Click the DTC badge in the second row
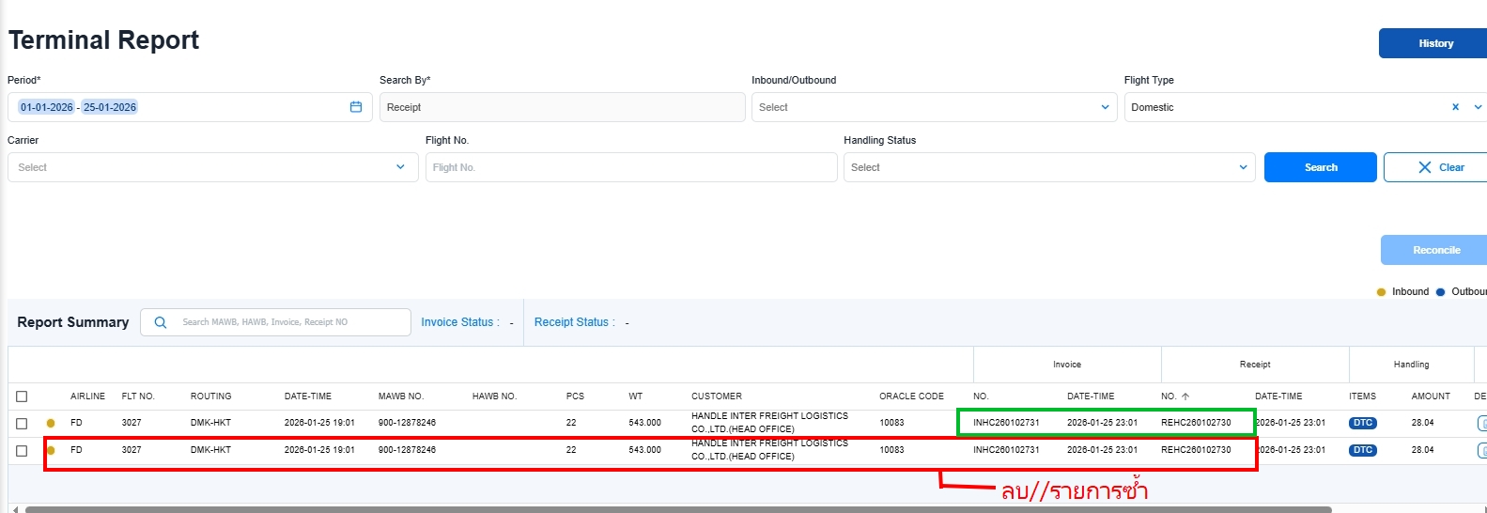This screenshot has height=513, width=1487. coord(1362,450)
